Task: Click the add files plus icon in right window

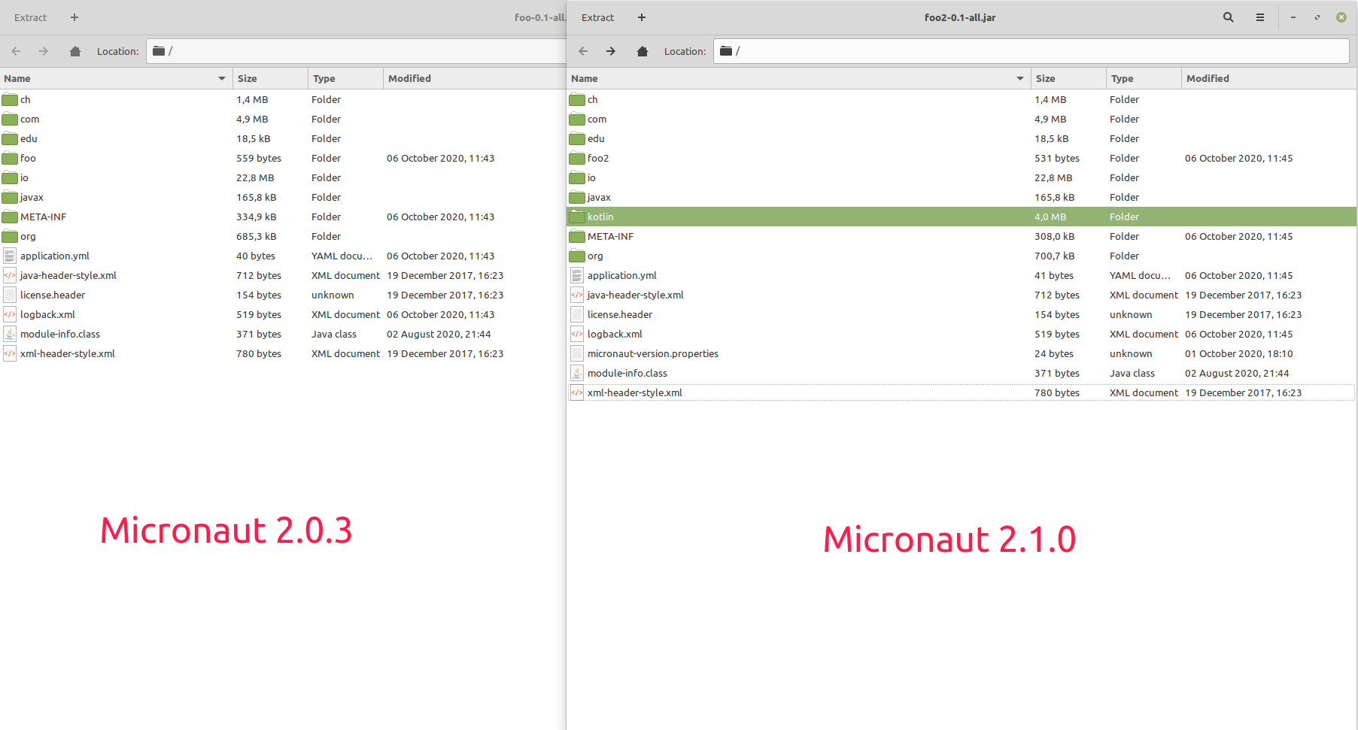Action: coord(642,17)
